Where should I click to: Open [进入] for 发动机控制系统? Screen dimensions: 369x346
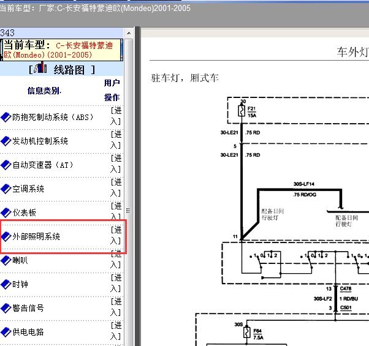(x=116, y=140)
